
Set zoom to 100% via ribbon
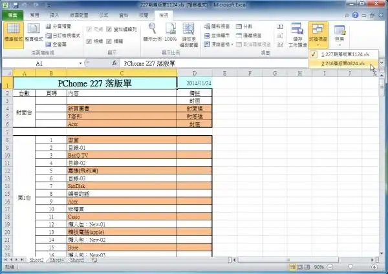(x=171, y=32)
